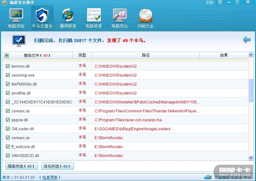Uncheck the ff_xvidcore.dll checkbox

[x=7, y=147]
